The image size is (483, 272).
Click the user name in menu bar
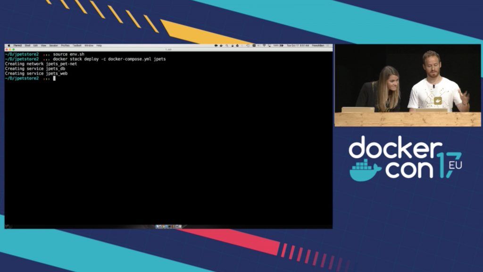coord(318,46)
